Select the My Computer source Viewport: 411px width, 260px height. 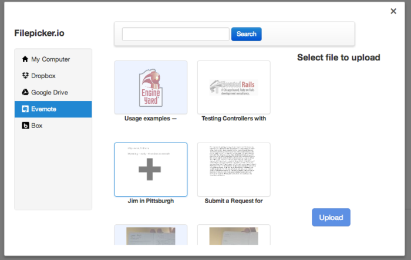(x=50, y=59)
